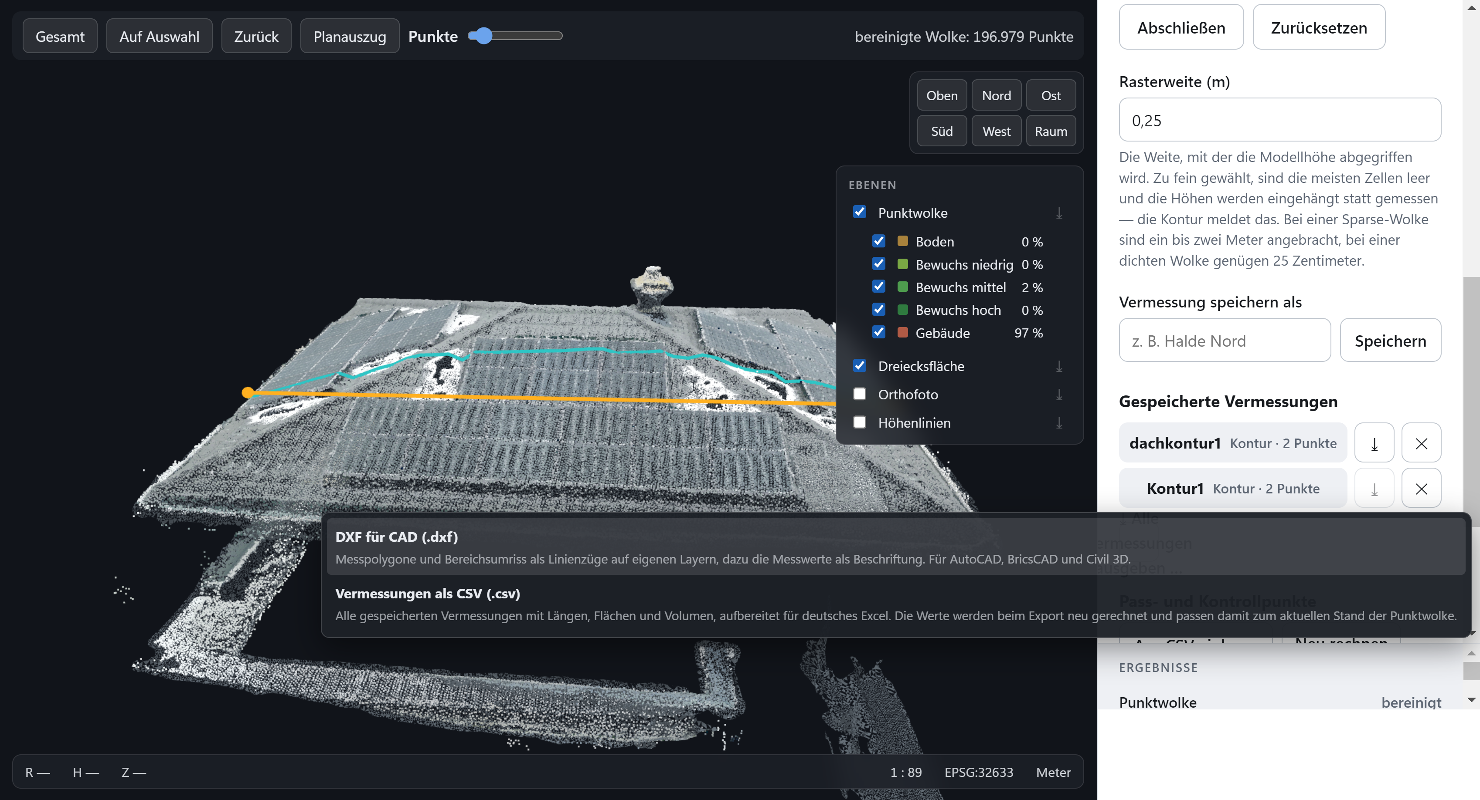Select the orange contour start point handle
The height and width of the screenshot is (800, 1480).
pos(248,392)
